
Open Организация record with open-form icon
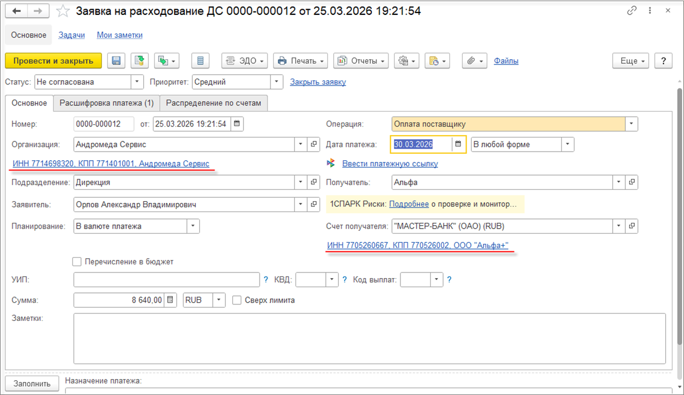tap(314, 144)
